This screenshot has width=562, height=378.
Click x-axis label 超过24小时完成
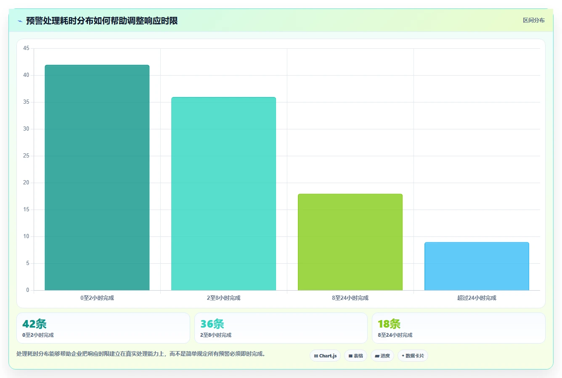tap(477, 298)
